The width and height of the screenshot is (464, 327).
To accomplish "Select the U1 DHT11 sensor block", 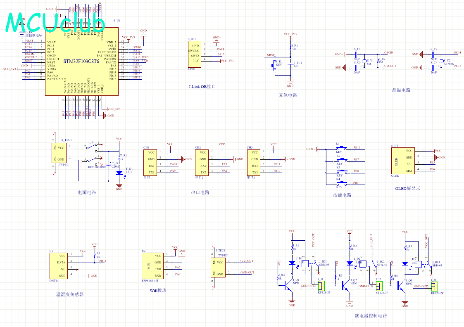I will (x=58, y=265).
